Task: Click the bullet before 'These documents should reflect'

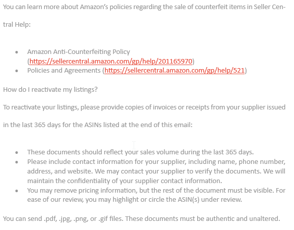Action: (17, 152)
